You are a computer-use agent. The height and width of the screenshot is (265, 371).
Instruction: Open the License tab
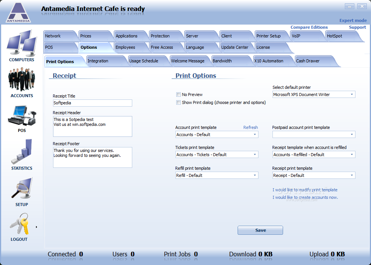click(x=272, y=47)
